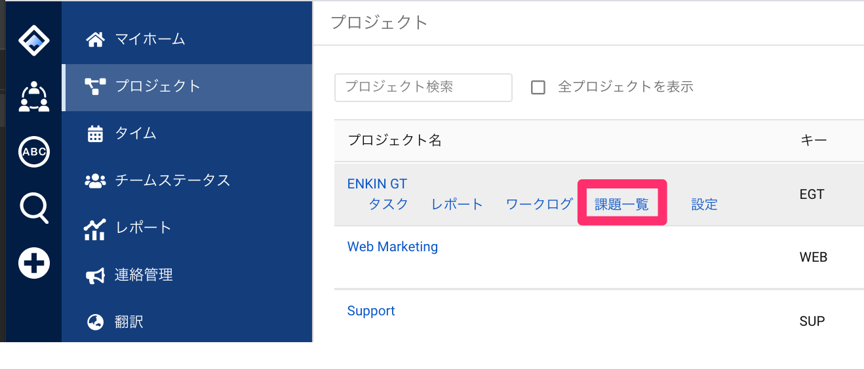The image size is (864, 369).
Task: Open the team/people icon in left rail
Action: click(34, 96)
